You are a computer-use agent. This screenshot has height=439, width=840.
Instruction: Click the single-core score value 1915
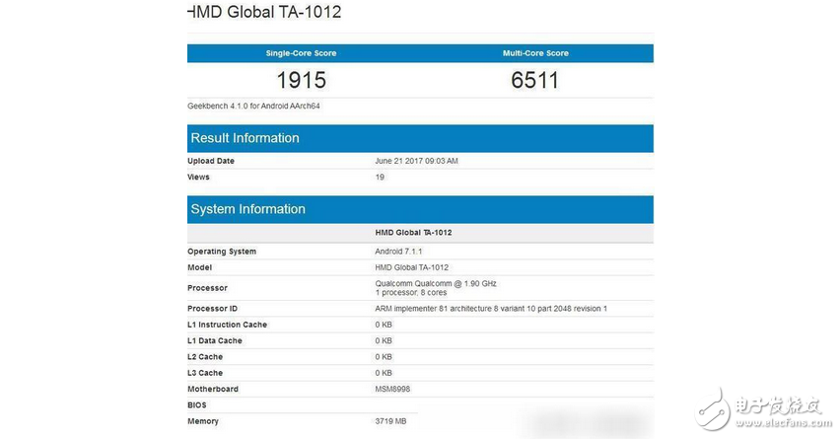(304, 80)
